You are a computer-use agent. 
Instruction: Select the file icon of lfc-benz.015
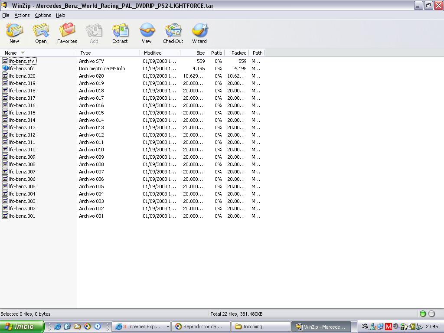[x=5, y=112]
